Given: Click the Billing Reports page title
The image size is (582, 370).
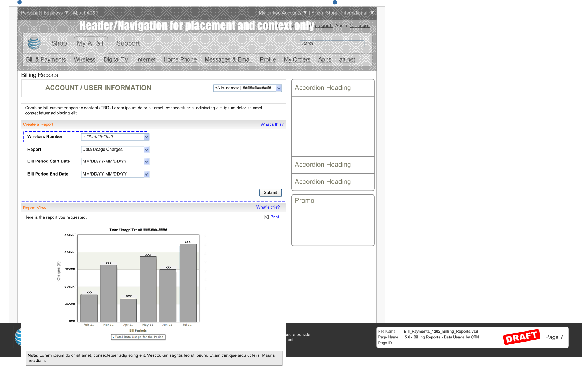Looking at the screenshot, I should [40, 75].
